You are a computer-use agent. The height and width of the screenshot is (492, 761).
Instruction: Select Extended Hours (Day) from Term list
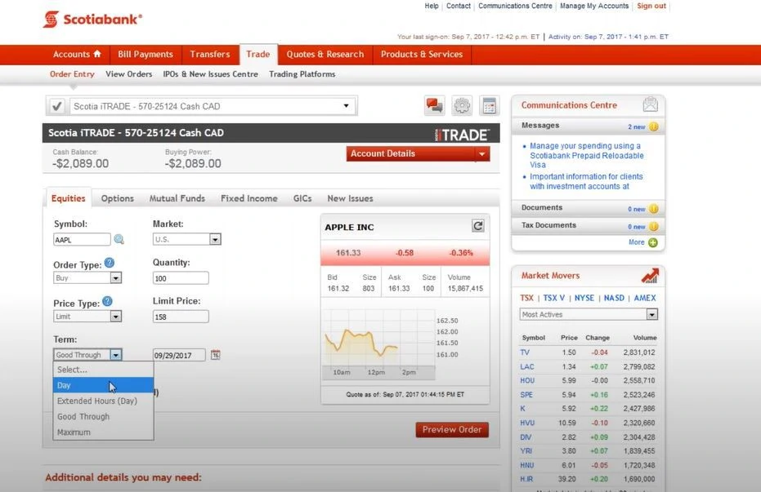pos(96,401)
